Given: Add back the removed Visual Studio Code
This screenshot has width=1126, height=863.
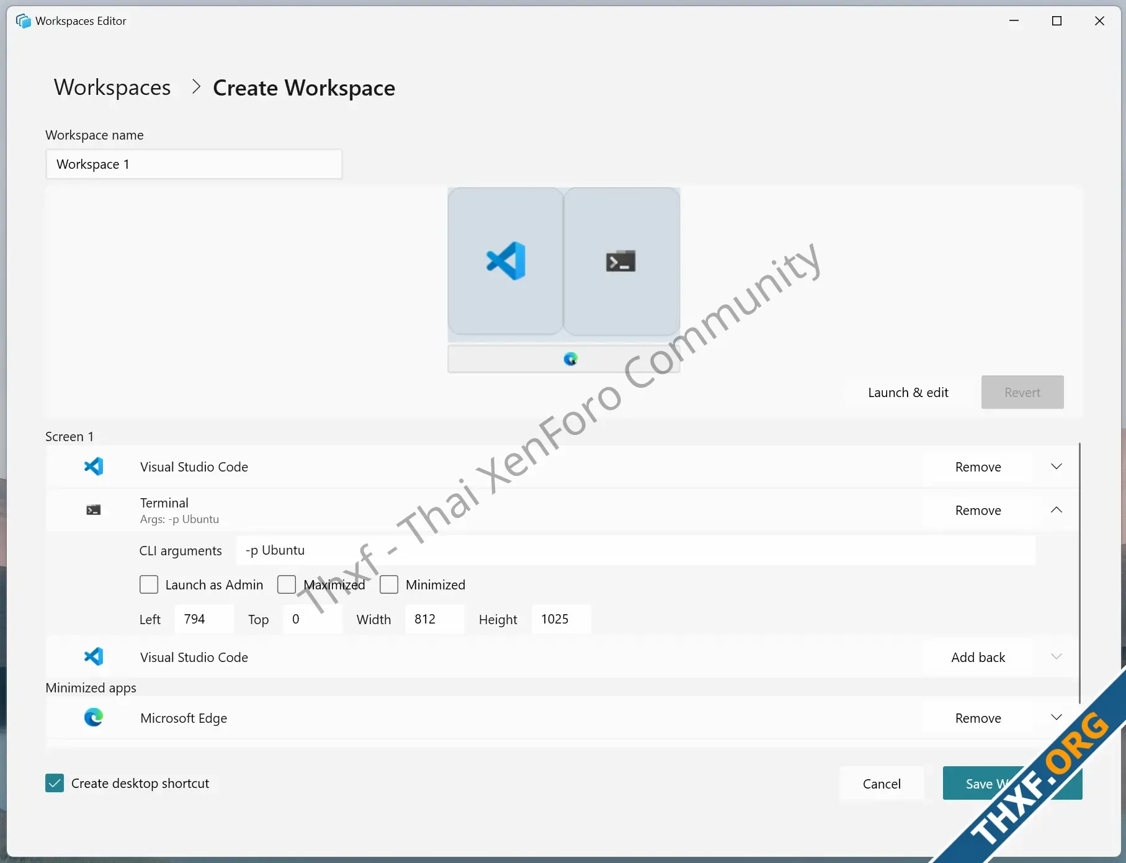Looking at the screenshot, I should point(978,657).
